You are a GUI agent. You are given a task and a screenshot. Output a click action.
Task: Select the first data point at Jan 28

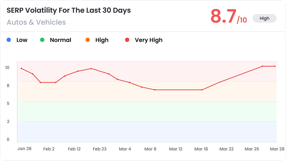[x=21, y=68]
